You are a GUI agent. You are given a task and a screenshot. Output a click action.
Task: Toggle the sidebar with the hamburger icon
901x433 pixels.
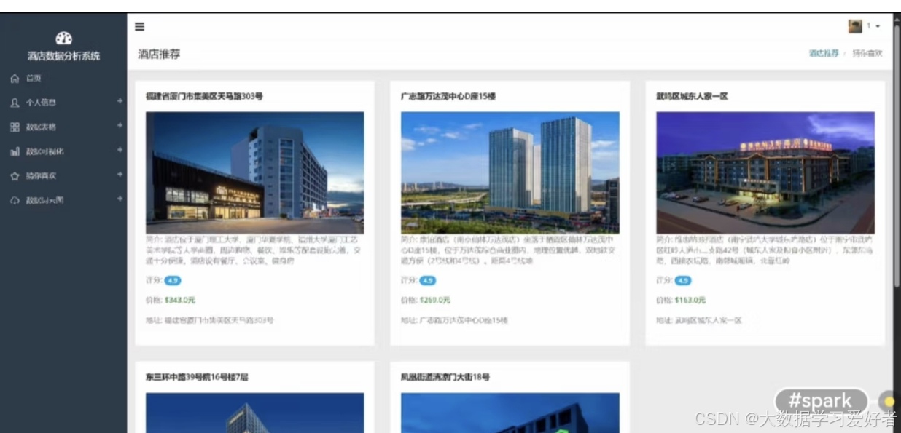point(139,27)
